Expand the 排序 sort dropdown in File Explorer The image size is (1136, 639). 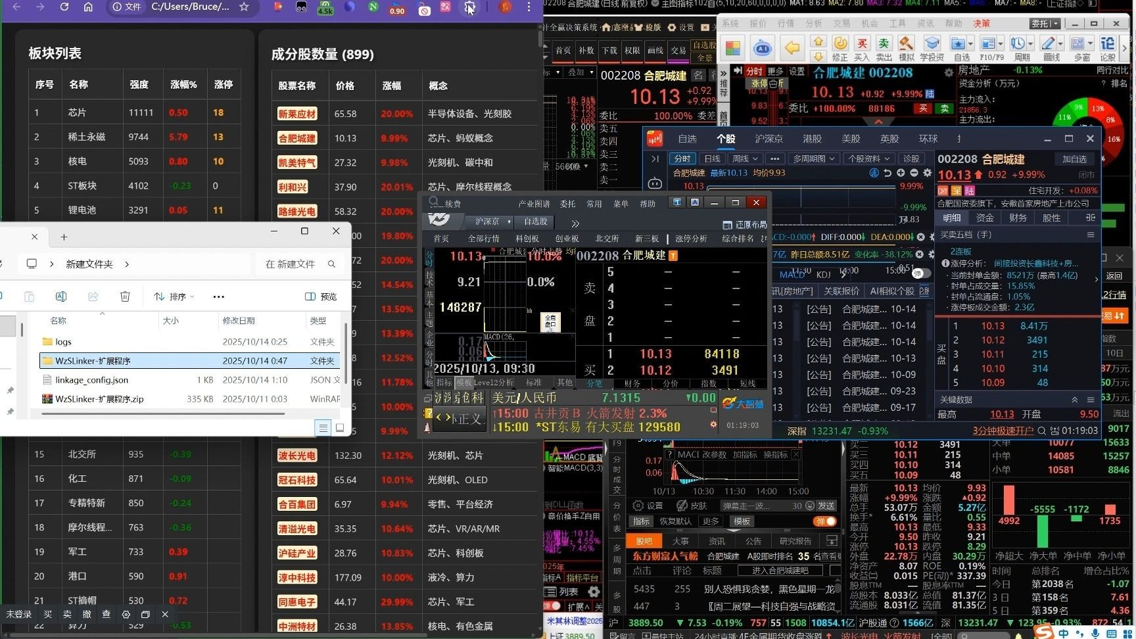pos(174,296)
